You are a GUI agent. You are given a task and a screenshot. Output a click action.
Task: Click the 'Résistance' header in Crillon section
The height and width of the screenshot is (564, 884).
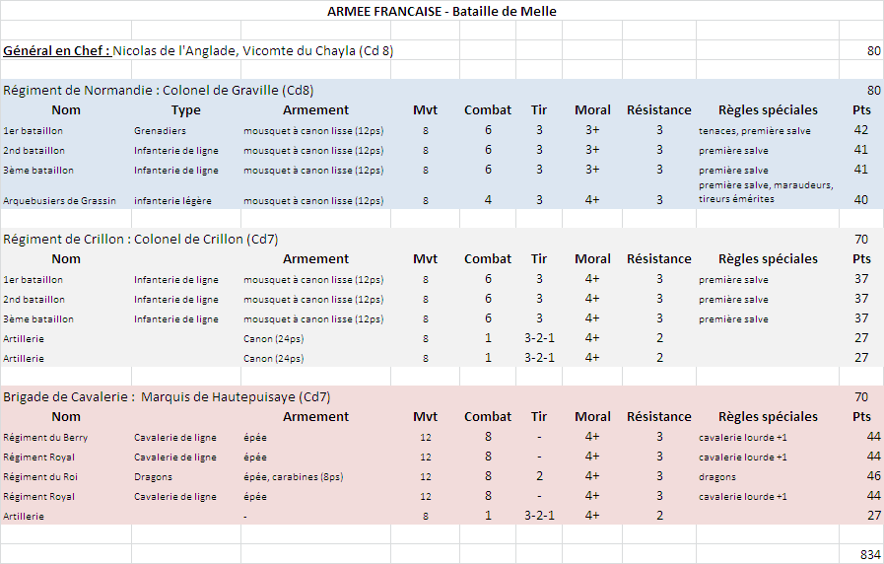(x=658, y=259)
